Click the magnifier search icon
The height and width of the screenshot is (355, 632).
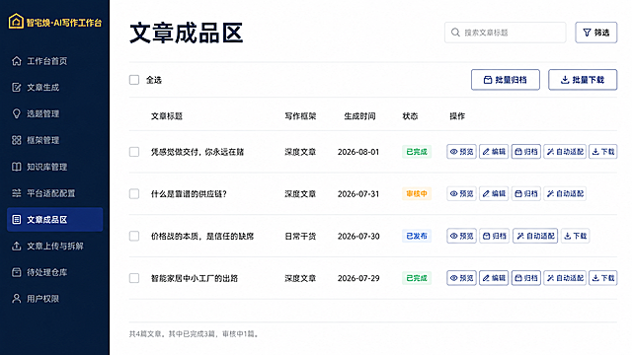point(455,33)
